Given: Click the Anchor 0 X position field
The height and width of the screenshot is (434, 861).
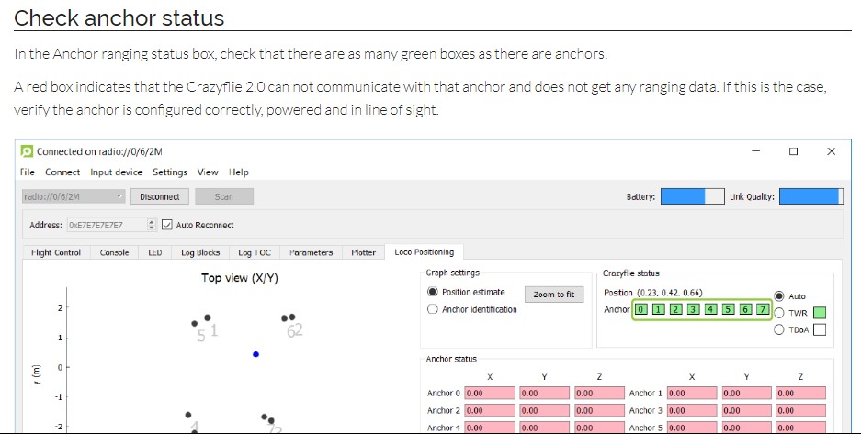Looking at the screenshot, I should pyautogui.click(x=489, y=393).
